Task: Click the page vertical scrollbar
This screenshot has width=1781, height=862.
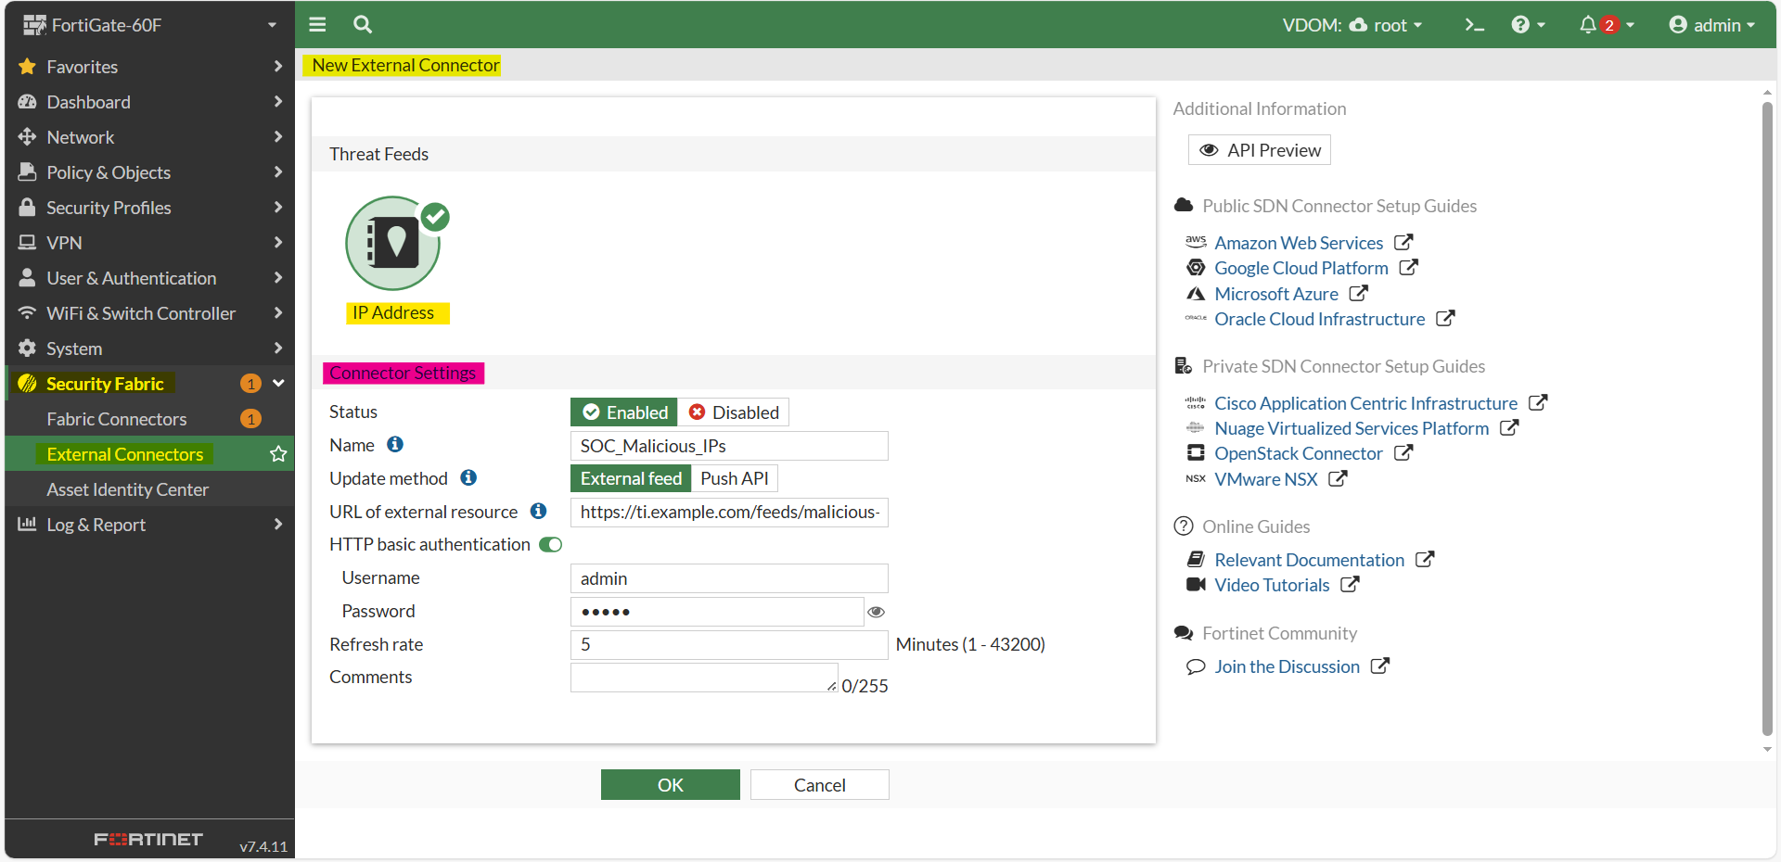Action: pyautogui.click(x=1767, y=420)
